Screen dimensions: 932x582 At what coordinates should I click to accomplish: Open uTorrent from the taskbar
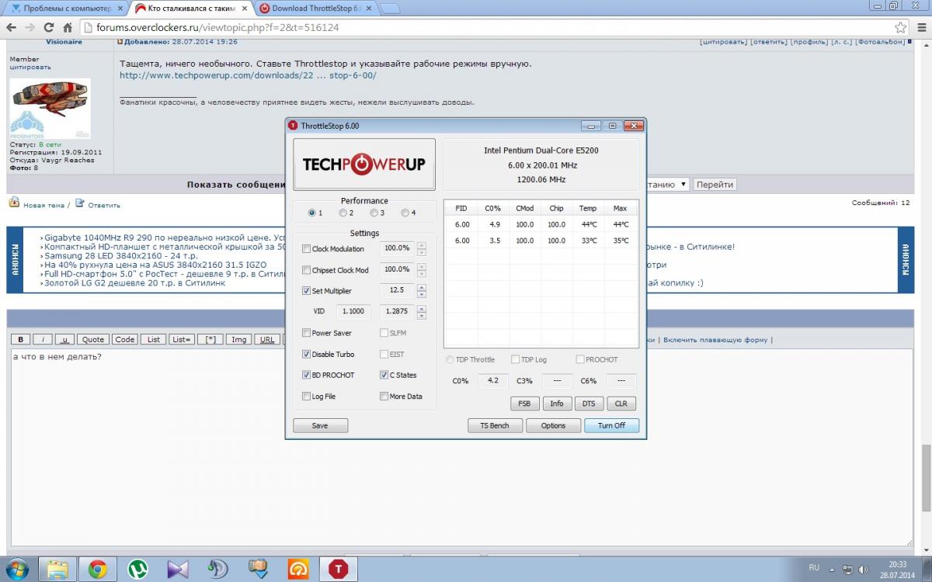(x=138, y=569)
